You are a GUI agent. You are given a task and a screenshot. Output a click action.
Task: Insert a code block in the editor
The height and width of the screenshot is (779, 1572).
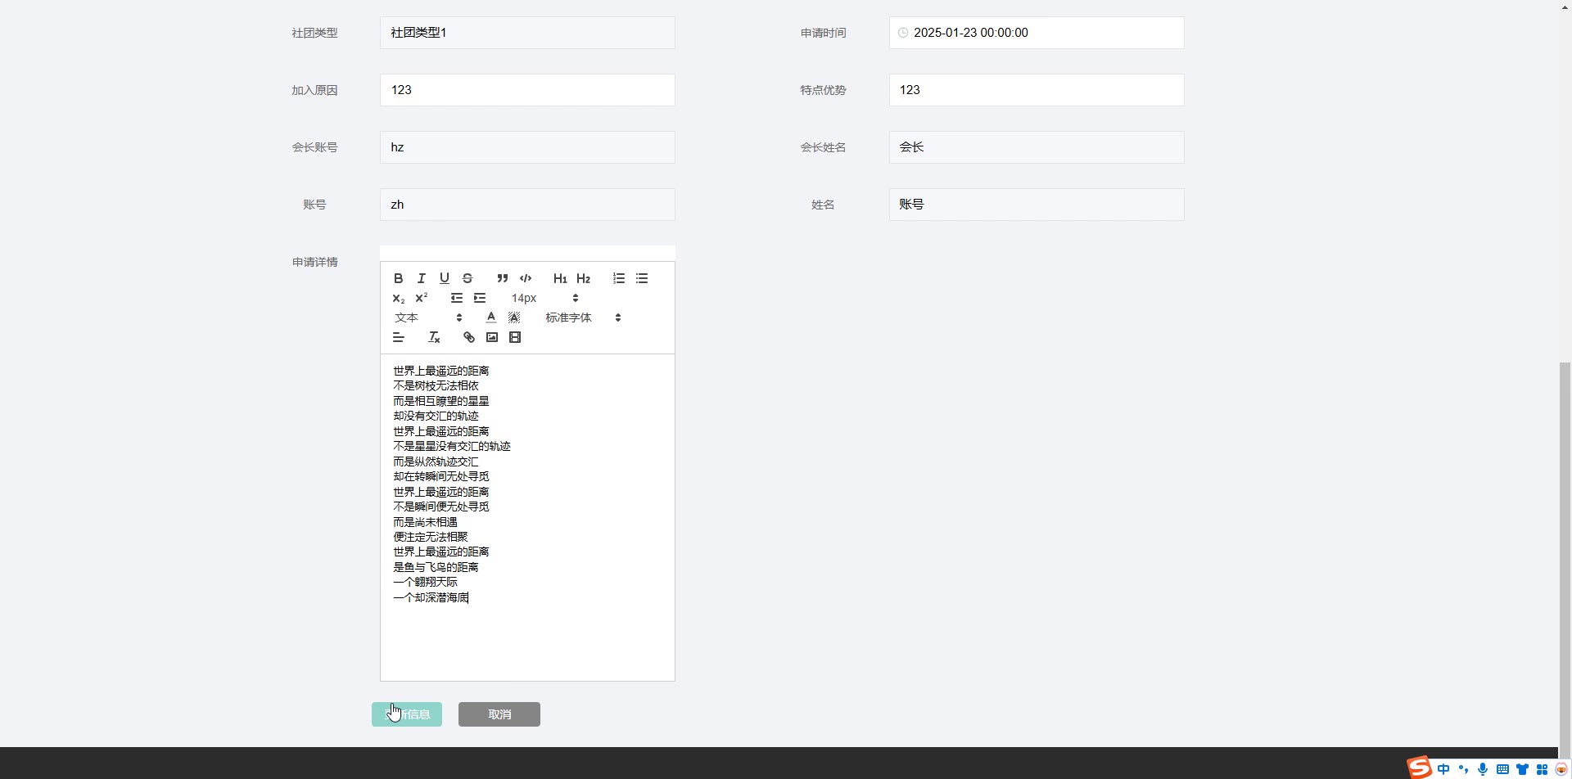coord(526,278)
